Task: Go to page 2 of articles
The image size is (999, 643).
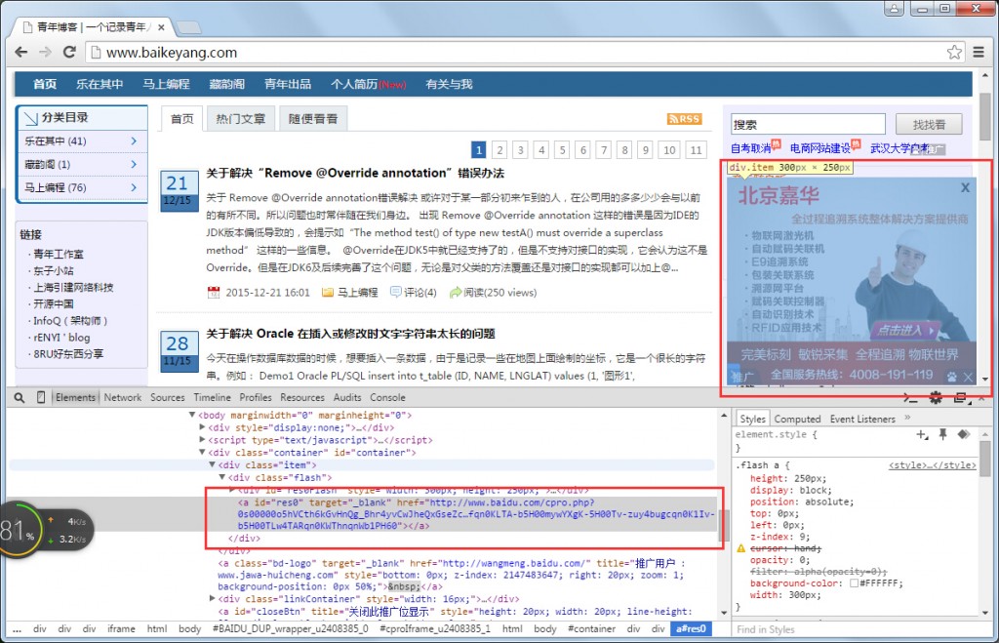Action: 500,149
